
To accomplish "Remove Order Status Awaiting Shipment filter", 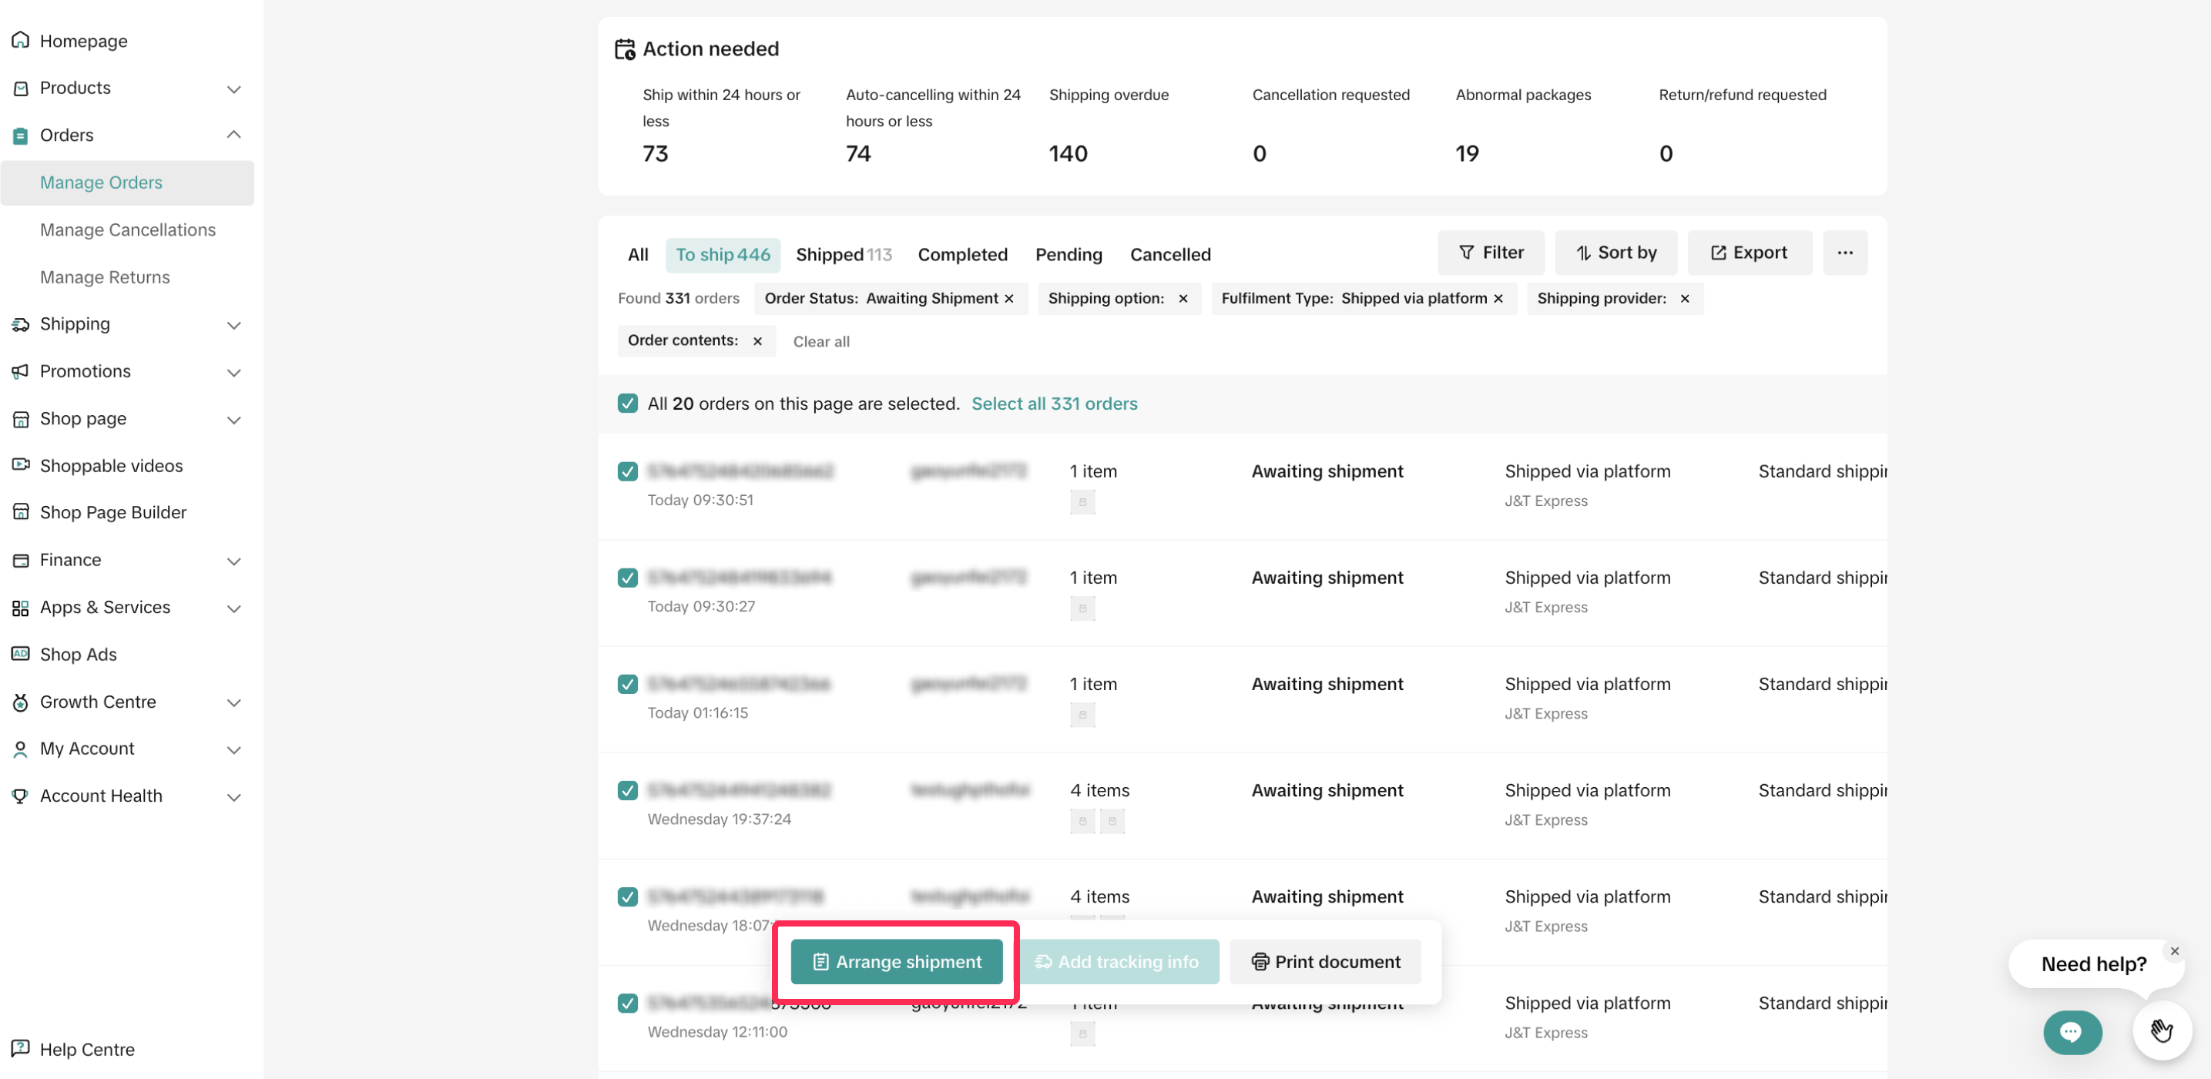I will 1009,299.
